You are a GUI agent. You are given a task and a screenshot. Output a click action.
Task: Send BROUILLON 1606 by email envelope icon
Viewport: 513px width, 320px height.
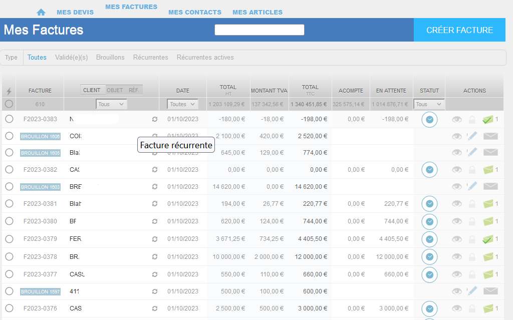490,136
